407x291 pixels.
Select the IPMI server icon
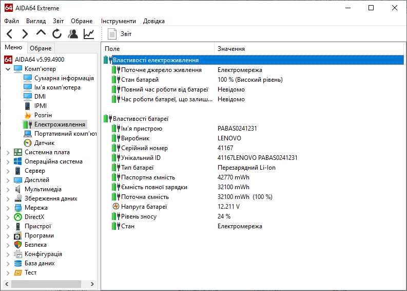(28, 106)
